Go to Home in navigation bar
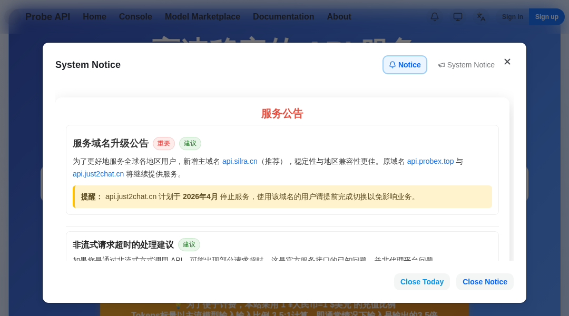 click(94, 17)
